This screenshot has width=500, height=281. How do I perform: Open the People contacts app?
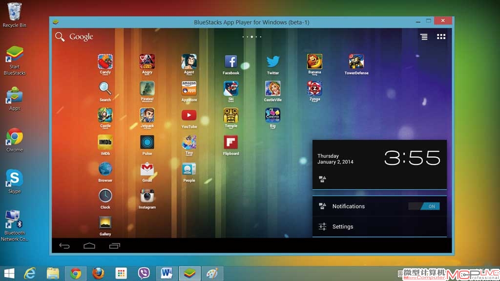tap(189, 169)
